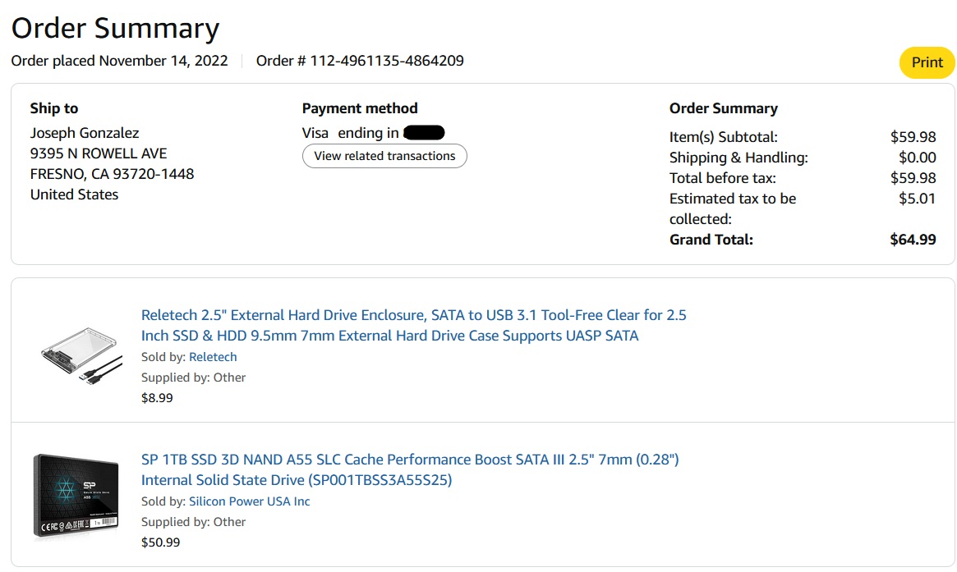Click the $50.99 SSD price

[x=160, y=542]
